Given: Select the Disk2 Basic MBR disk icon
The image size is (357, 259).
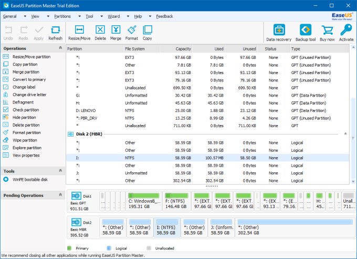Looking at the screenshot, I should [76, 222].
